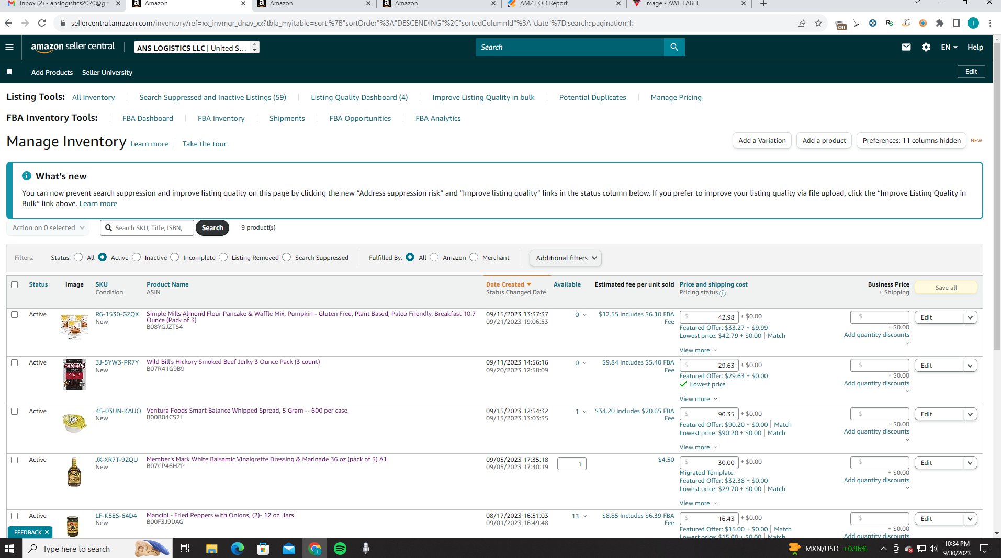Click the Add a product button
The image size is (1001, 558).
824,140
